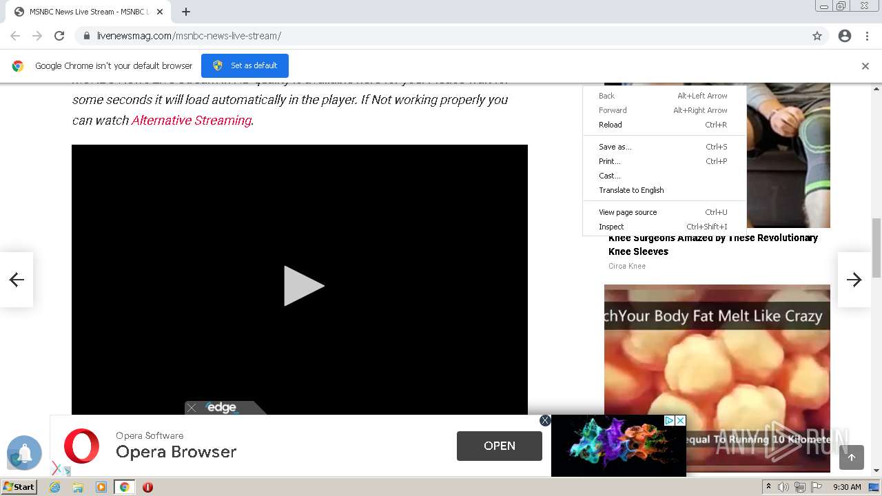This screenshot has height=496, width=882.
Task: Switch to the Chrome taskbar button
Action: [x=124, y=487]
